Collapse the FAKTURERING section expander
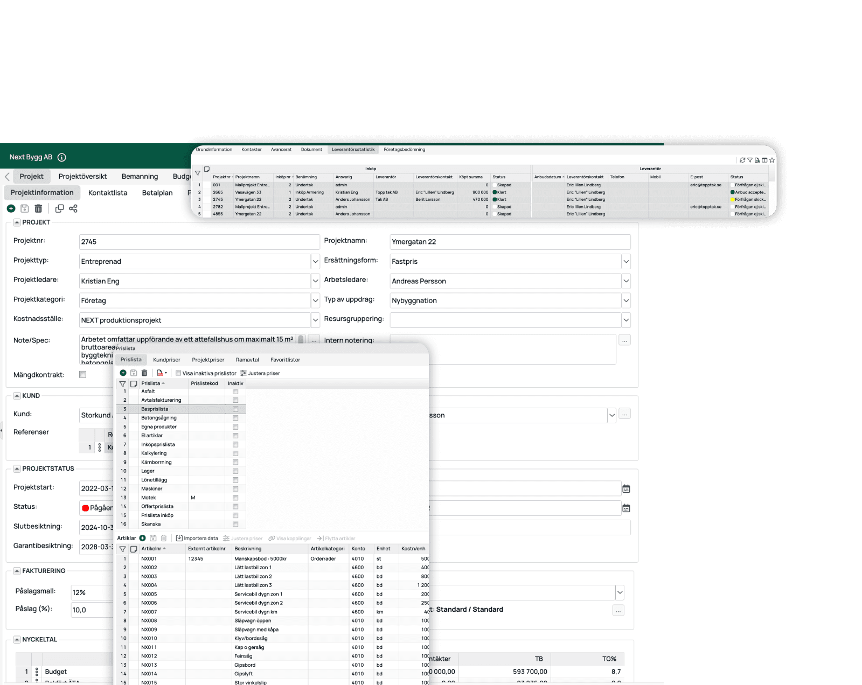This screenshot has height=685, width=862. (x=17, y=571)
